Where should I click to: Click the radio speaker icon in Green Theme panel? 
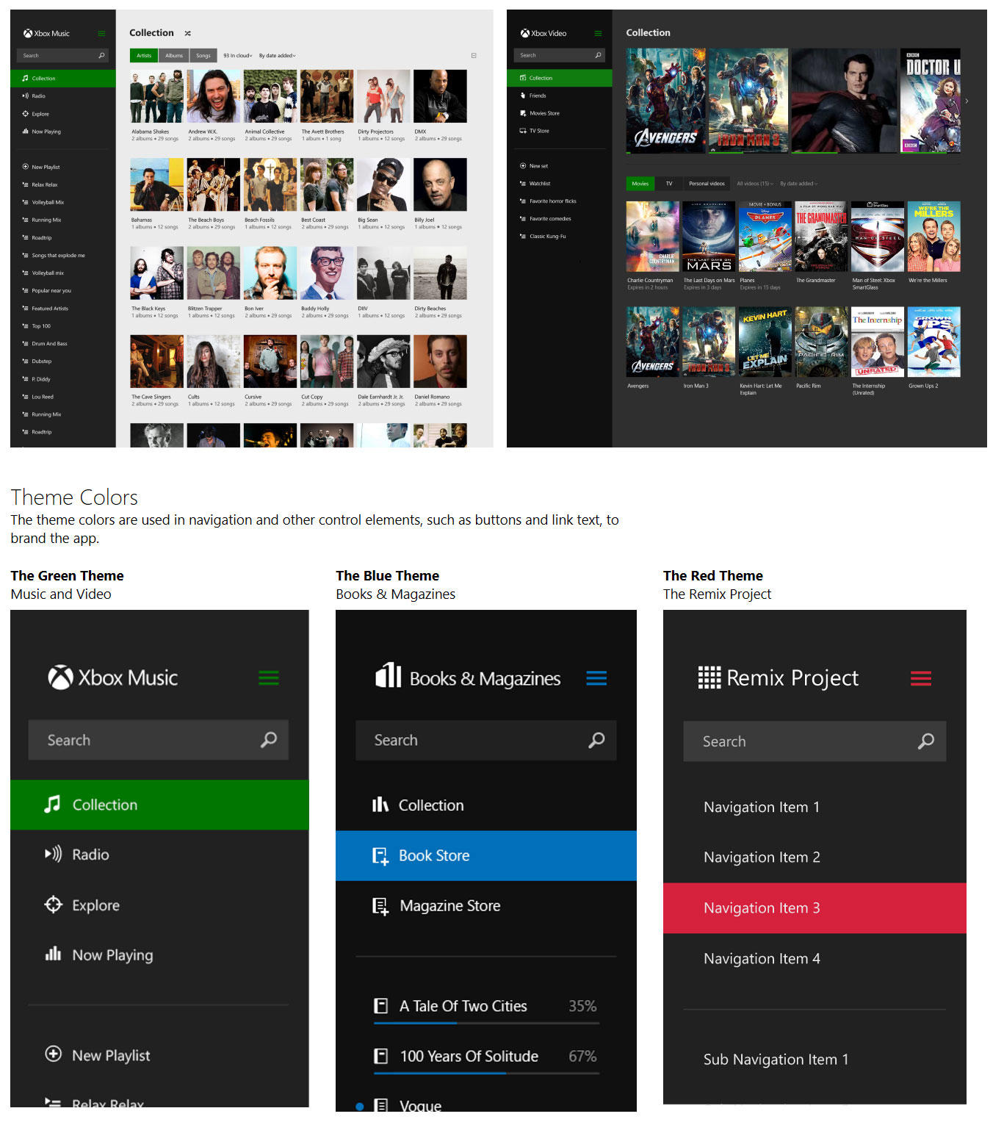pos(53,854)
